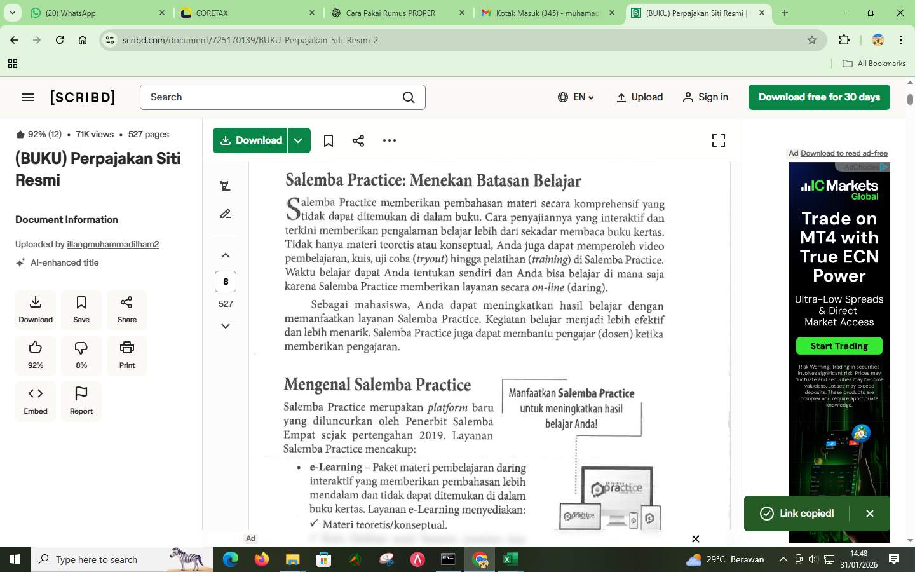Open the share options via the share icon
The height and width of the screenshot is (572, 915).
tap(358, 140)
